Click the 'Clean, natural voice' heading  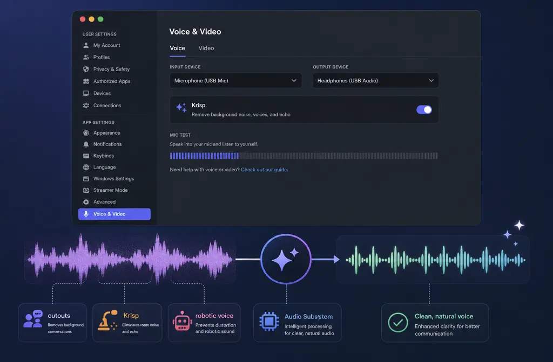tap(444, 316)
